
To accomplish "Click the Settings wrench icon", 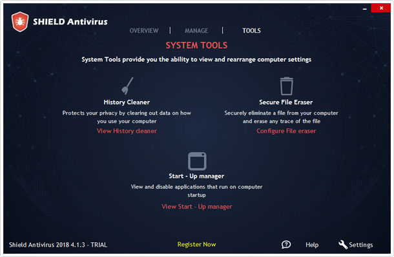I will point(343,245).
